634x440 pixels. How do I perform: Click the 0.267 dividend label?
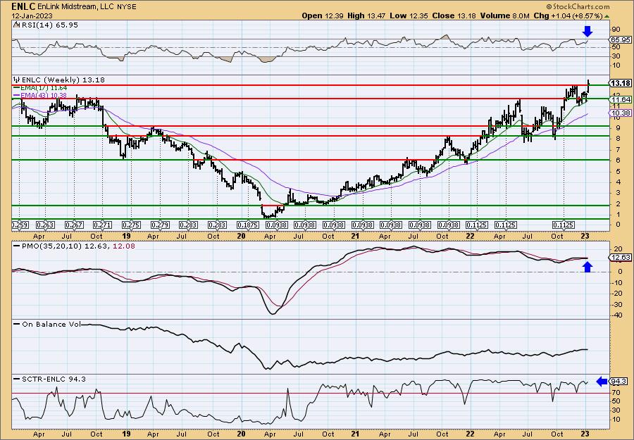[x=73, y=225]
